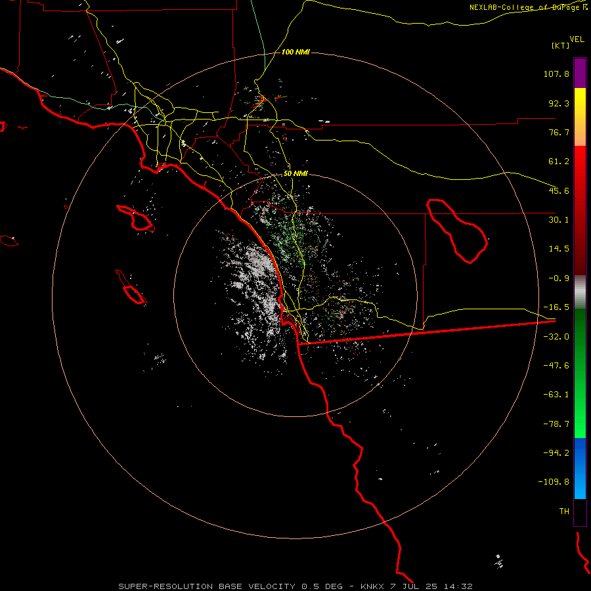Pick the gray near-zero segment of color bar
The image size is (591, 591).
tap(580, 292)
